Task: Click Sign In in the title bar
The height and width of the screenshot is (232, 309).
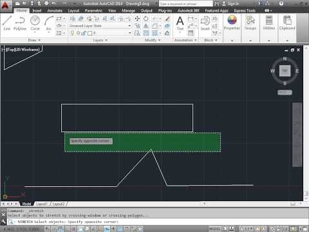Action: click(231, 3)
